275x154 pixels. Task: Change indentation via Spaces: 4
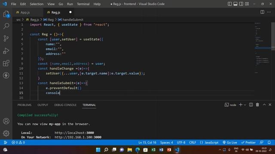166,142
